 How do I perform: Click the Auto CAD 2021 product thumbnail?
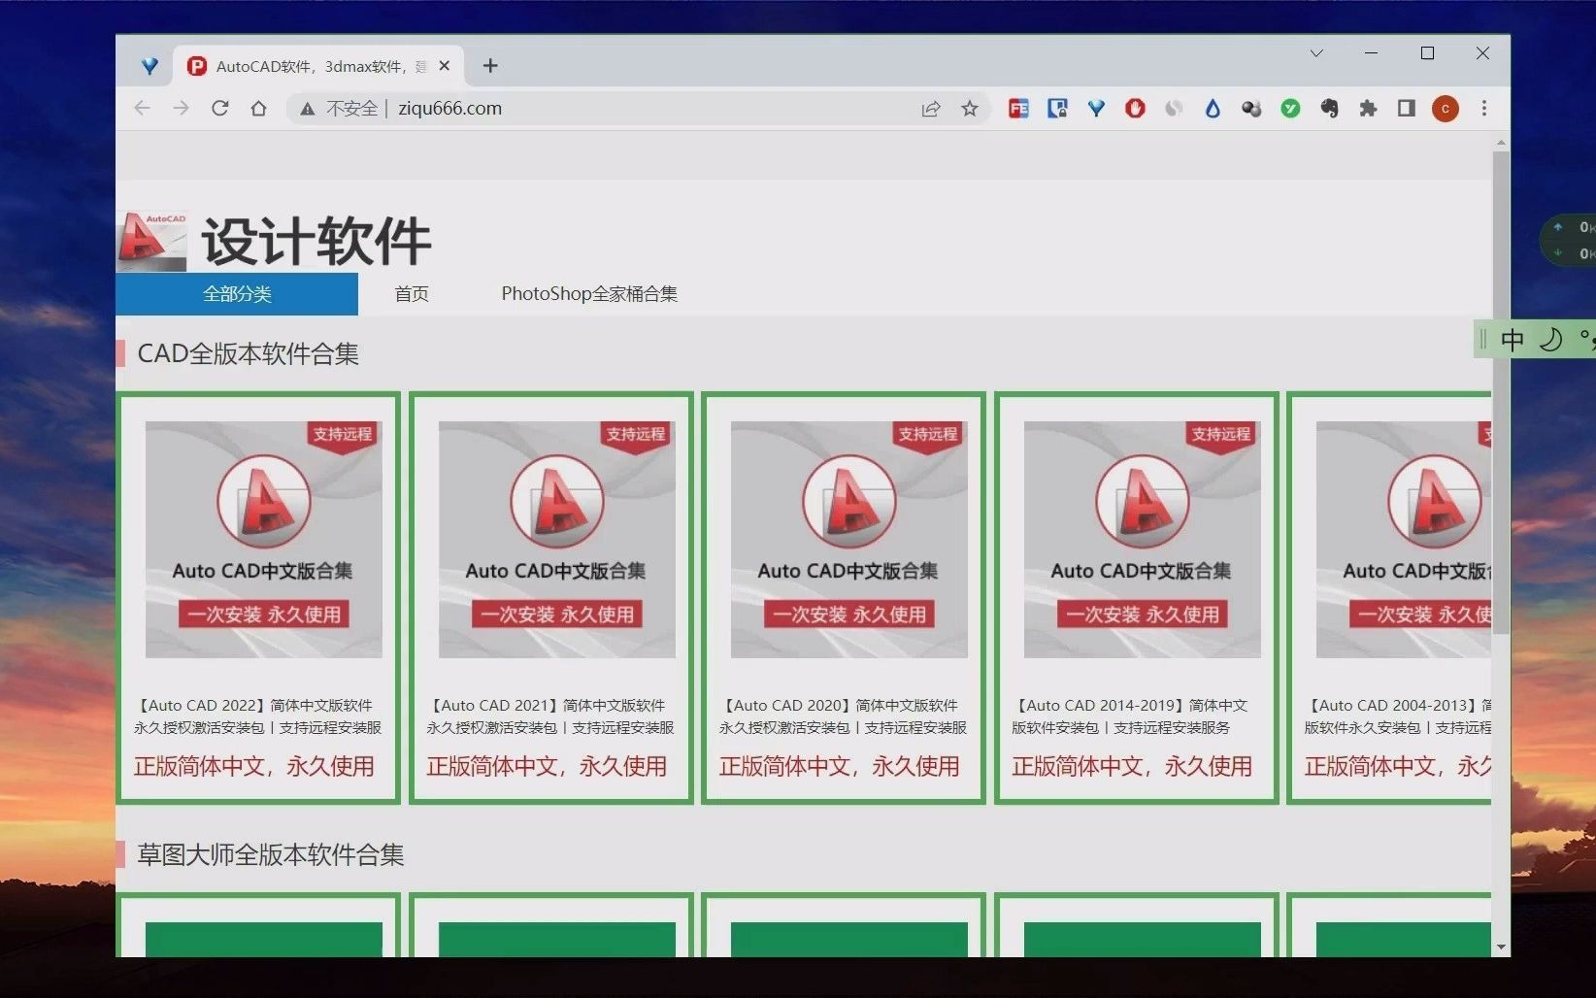click(x=557, y=540)
